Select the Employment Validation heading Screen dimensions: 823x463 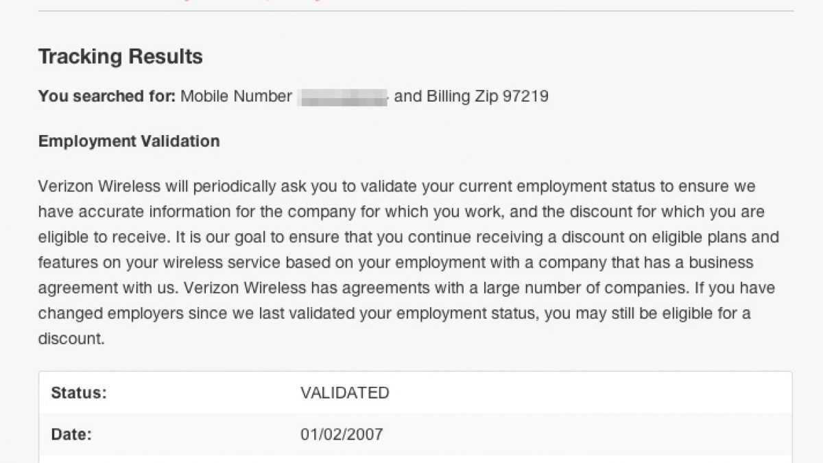[x=129, y=141]
